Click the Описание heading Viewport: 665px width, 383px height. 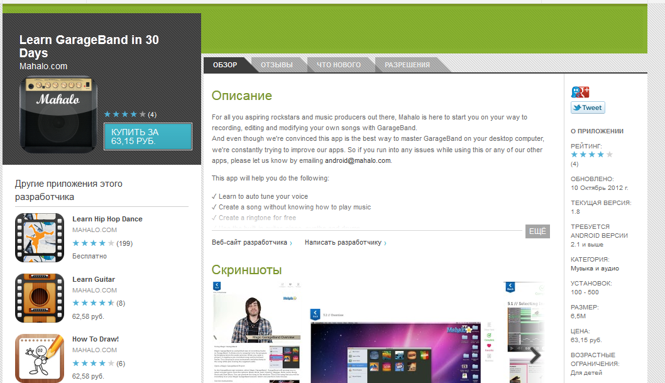[242, 96]
